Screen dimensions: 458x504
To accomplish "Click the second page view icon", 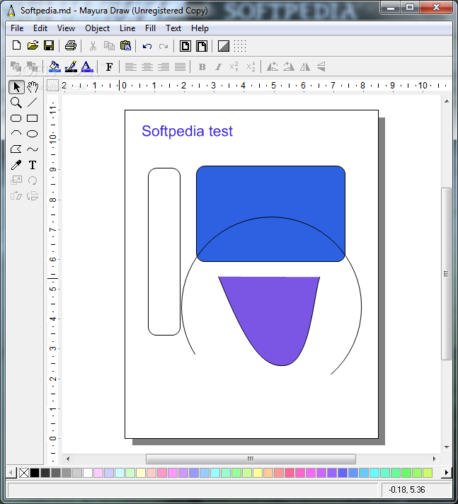I will [x=202, y=46].
